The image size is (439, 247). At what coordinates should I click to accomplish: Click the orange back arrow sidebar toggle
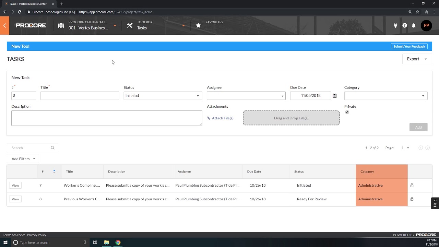(4, 25)
